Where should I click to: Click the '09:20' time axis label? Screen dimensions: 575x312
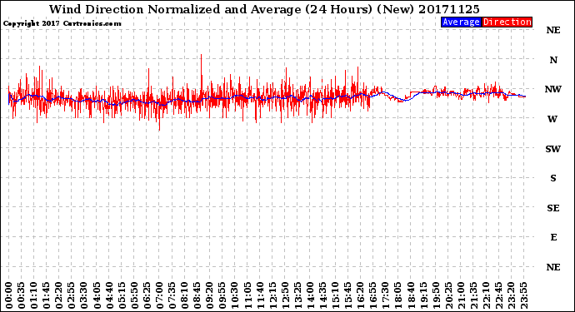point(210,295)
